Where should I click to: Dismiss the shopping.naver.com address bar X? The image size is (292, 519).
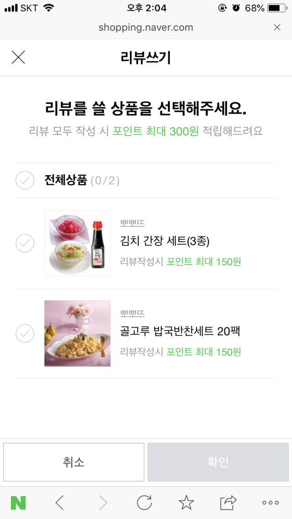277,27
